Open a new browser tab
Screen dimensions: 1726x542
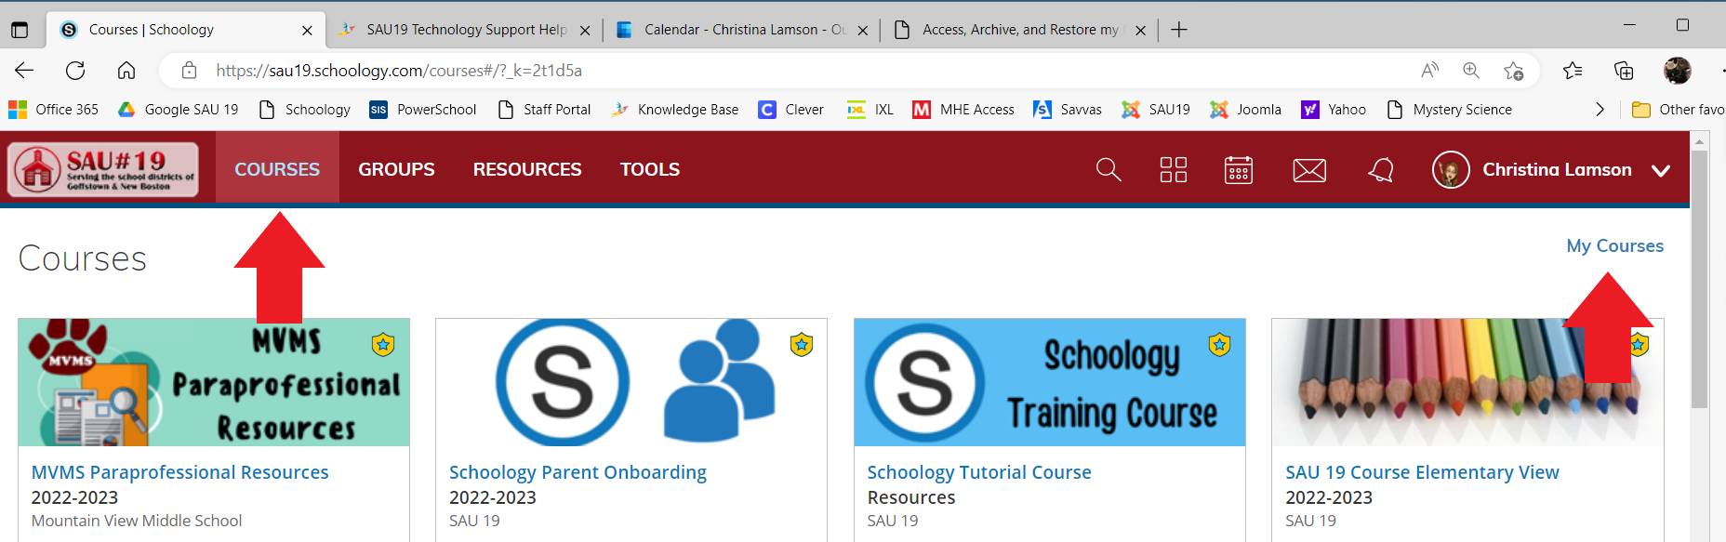[x=1179, y=30]
